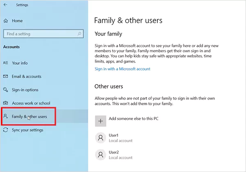This screenshot has height=172, width=246.
Task: Click the Family & other users person icon
Action: [x=5, y=116]
